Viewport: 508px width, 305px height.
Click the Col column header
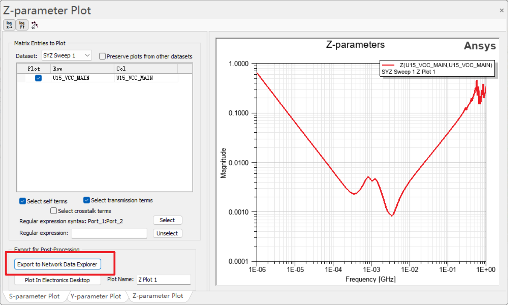click(x=146, y=69)
